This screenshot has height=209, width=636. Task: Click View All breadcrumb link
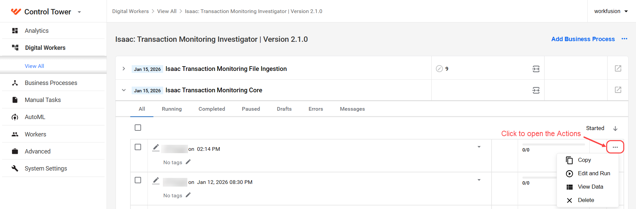(x=167, y=11)
